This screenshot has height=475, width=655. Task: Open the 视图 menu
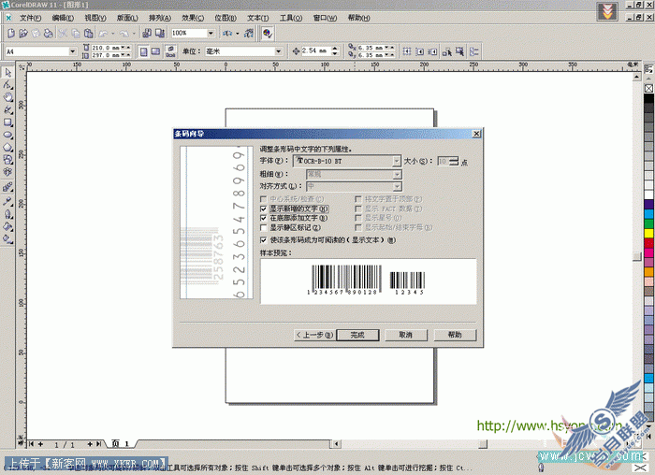point(95,18)
